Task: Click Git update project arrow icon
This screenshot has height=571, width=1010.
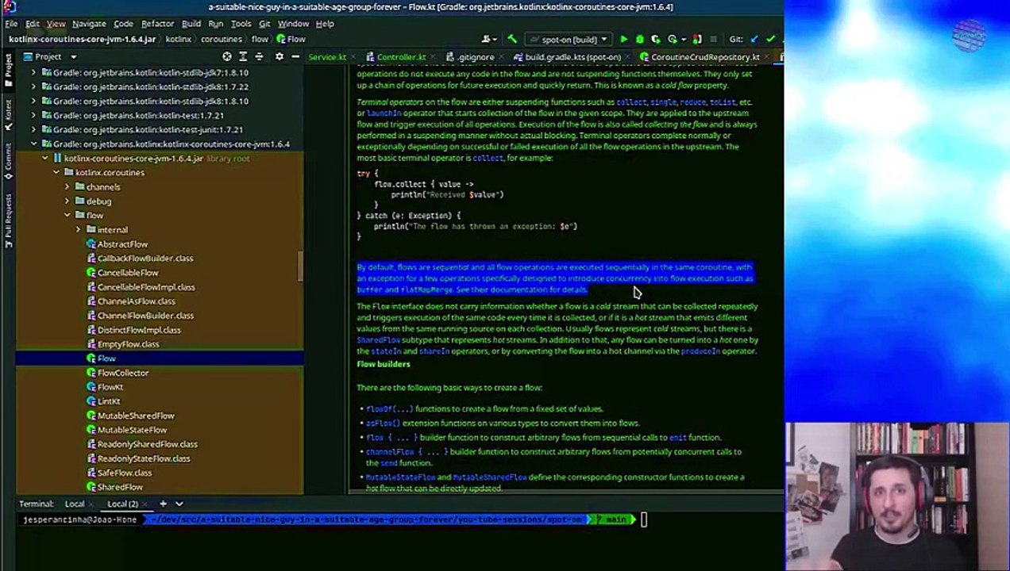Action: [754, 39]
